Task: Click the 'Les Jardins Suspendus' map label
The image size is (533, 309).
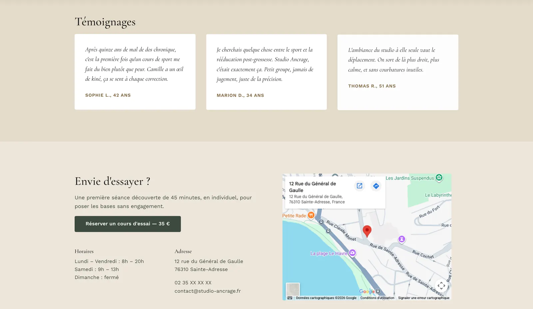Action: pyautogui.click(x=410, y=178)
